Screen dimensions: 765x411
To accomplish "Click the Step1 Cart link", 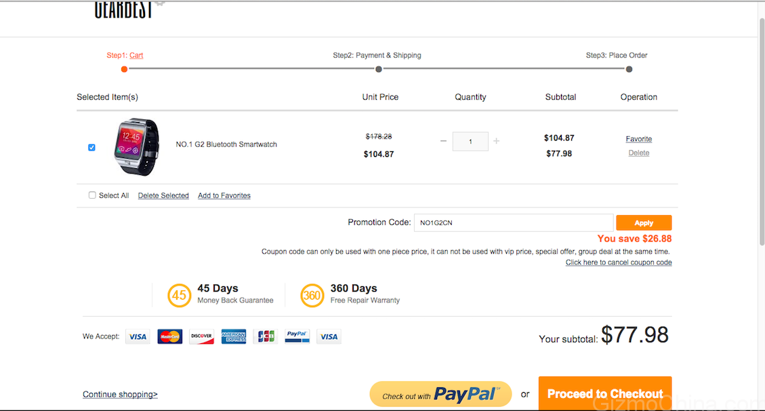I will 136,56.
